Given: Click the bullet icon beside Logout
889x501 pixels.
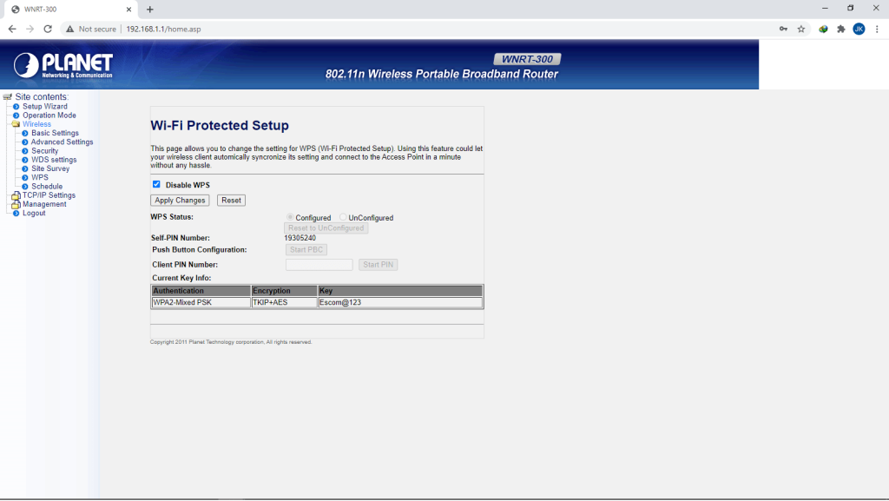Looking at the screenshot, I should click(x=16, y=214).
